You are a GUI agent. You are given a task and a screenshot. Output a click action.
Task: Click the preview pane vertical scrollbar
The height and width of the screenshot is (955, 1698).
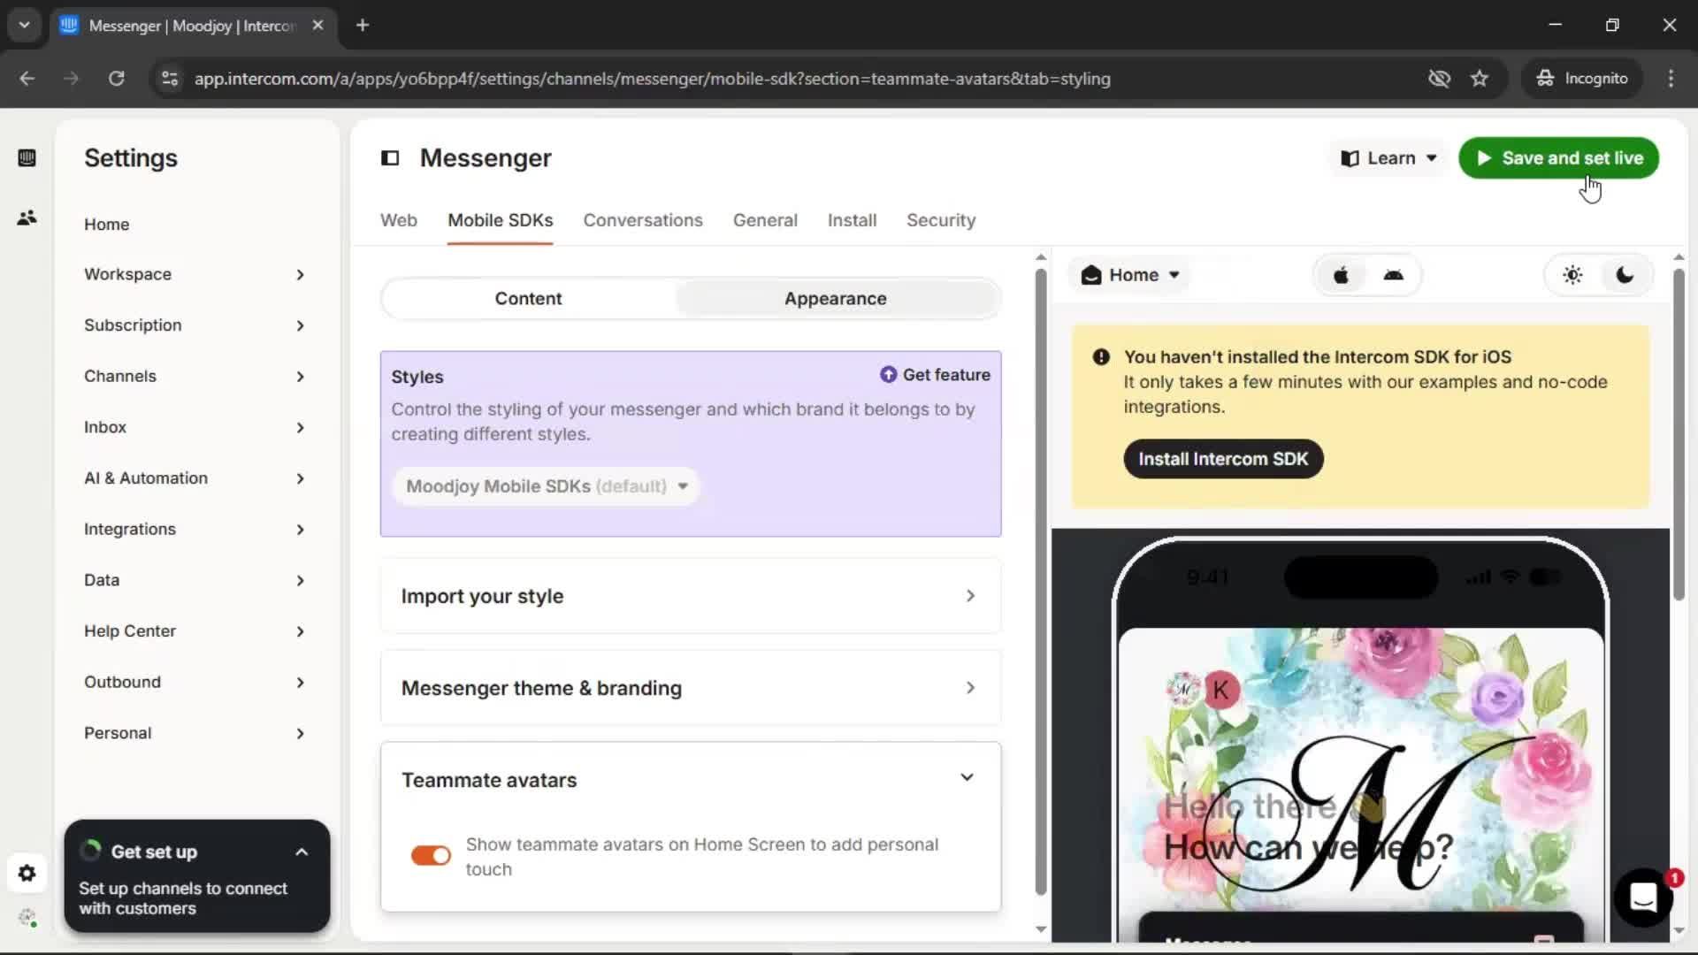tap(1679, 435)
